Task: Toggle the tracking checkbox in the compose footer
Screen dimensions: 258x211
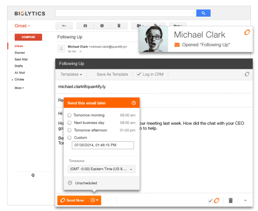Action: tap(210, 201)
